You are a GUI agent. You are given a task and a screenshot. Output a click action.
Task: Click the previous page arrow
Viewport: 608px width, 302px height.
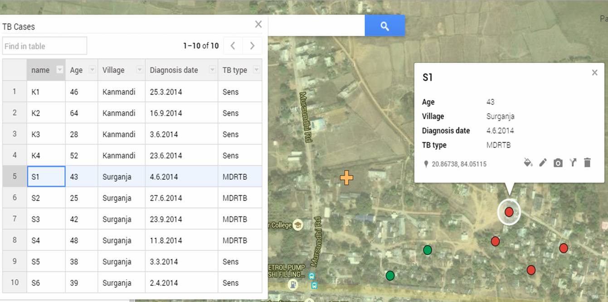click(x=233, y=45)
